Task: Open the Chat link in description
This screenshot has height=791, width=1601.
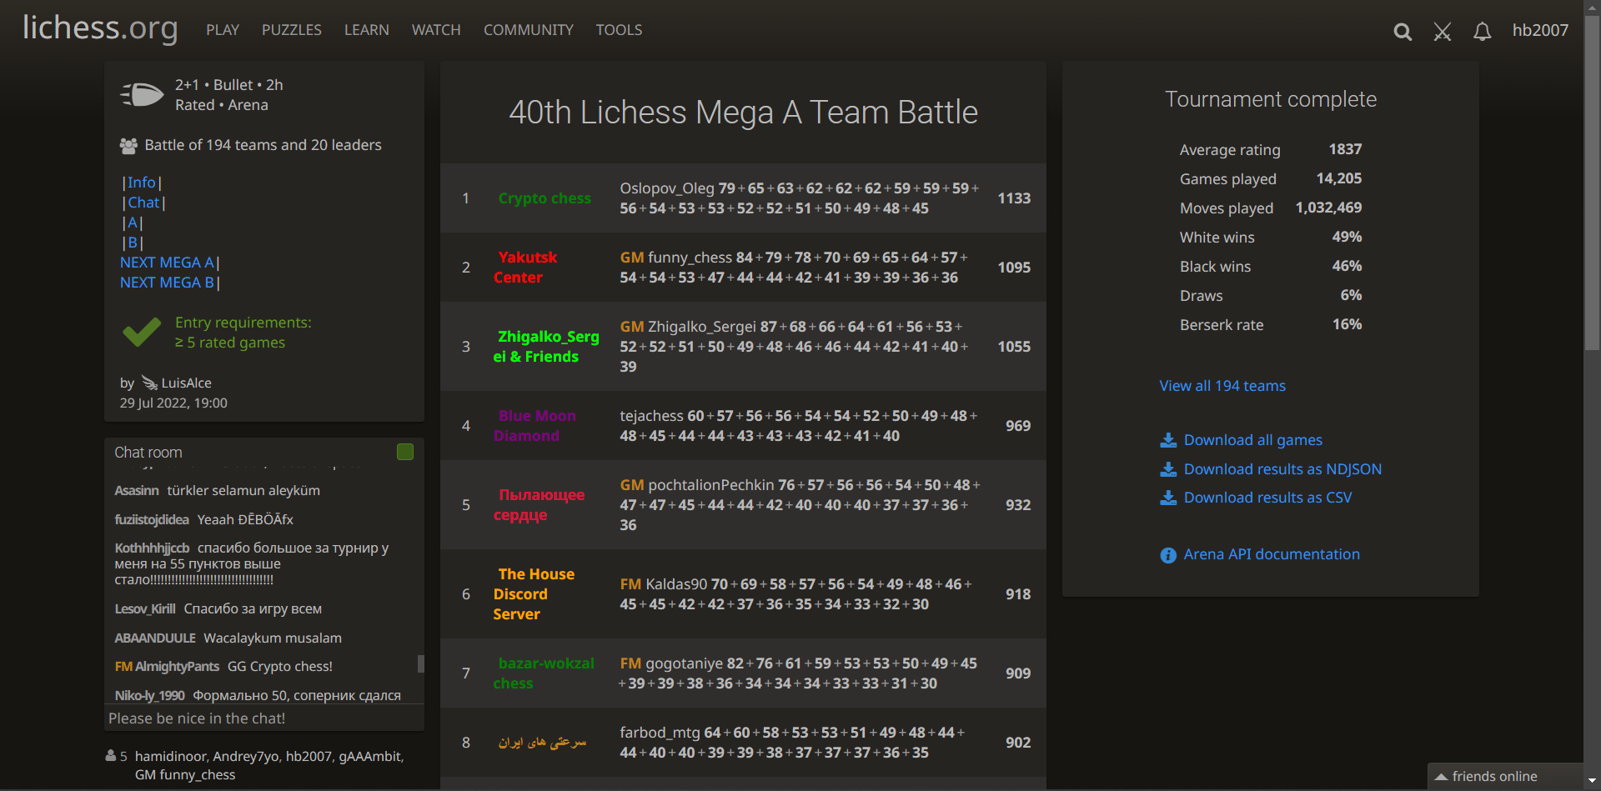Action: pos(143,203)
